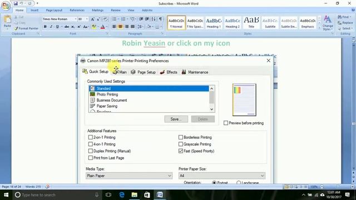Select Portrait orientation radio button

pyautogui.click(x=214, y=182)
